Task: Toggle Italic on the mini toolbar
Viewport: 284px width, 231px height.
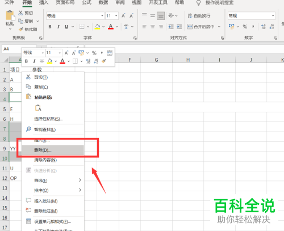Action: 34,61
